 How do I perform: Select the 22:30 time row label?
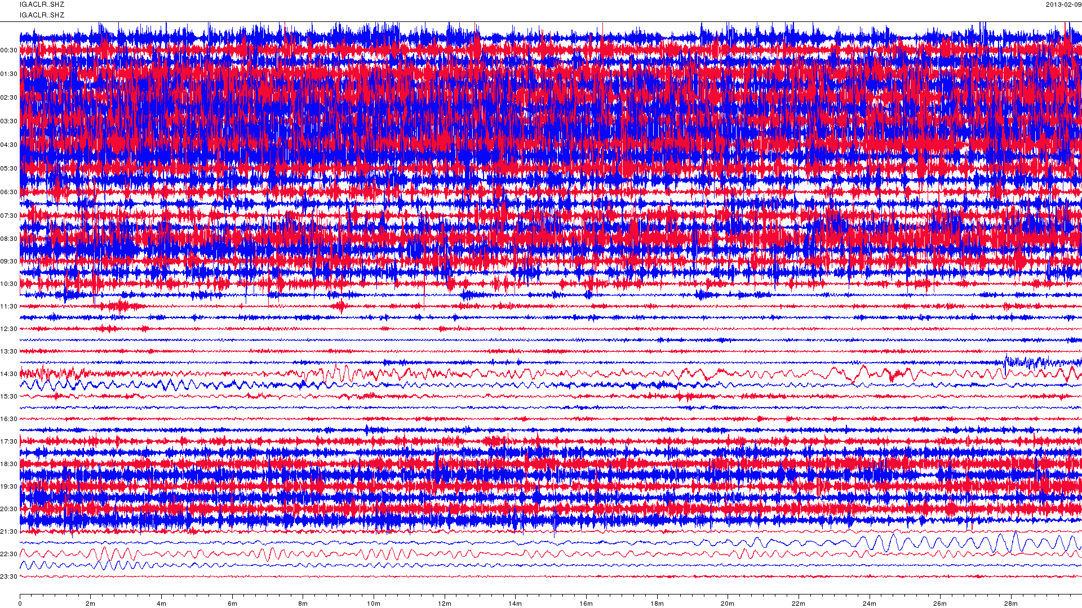coord(9,555)
